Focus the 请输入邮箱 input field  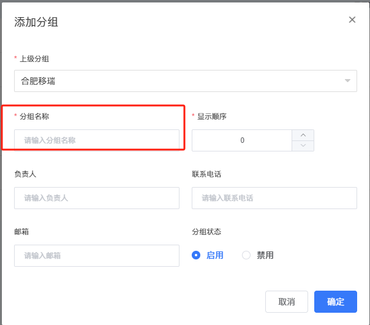pos(97,256)
